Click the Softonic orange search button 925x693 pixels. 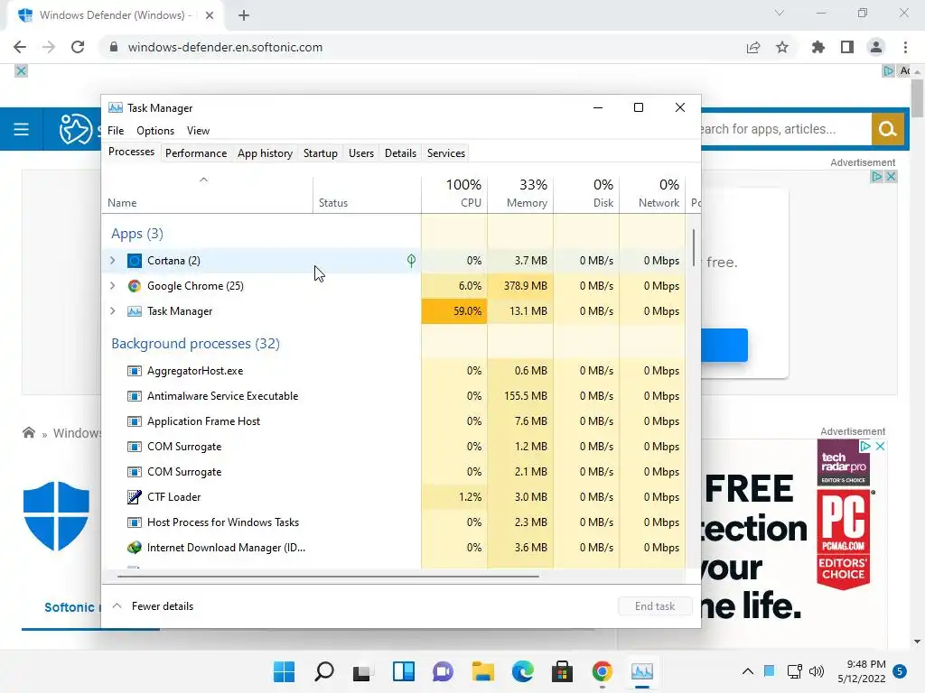coord(888,129)
